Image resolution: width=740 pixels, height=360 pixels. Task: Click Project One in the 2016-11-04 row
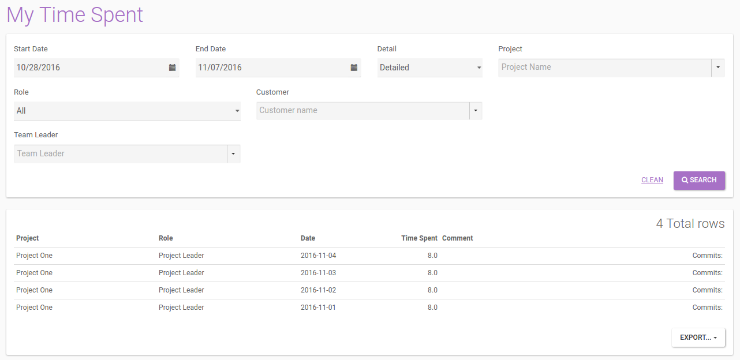pyautogui.click(x=34, y=256)
